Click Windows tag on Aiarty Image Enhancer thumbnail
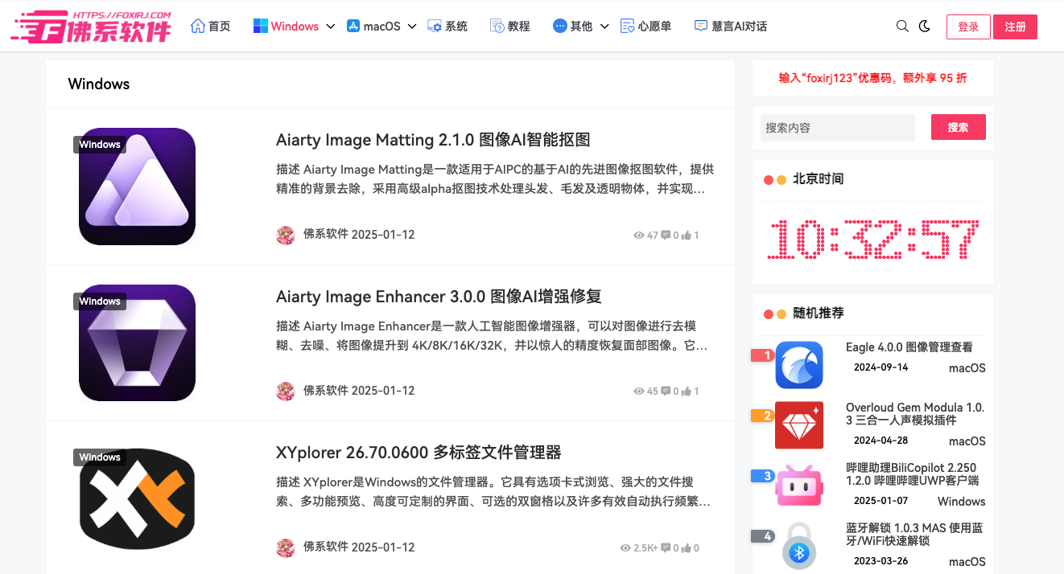 point(100,301)
